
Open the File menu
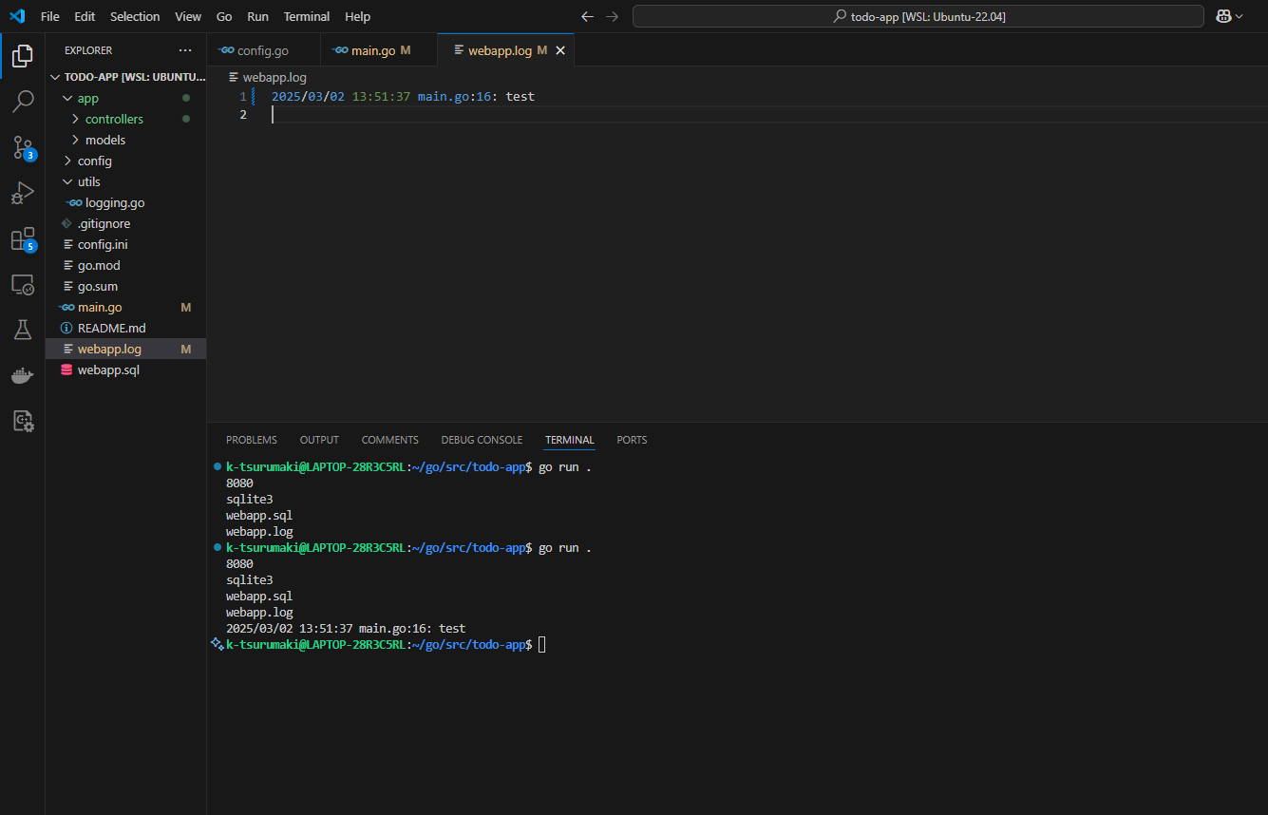[50, 16]
